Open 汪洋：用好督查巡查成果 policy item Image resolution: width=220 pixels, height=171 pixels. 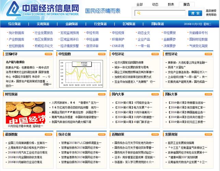click(x=135, y=157)
